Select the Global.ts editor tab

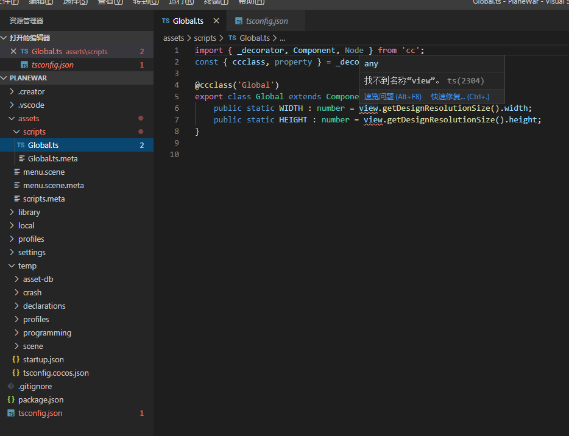click(x=188, y=21)
